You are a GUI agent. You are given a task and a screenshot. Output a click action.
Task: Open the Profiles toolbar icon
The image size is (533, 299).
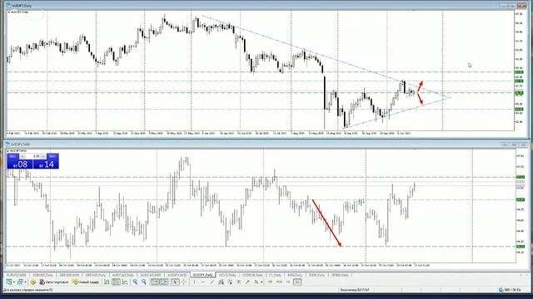(20, 282)
